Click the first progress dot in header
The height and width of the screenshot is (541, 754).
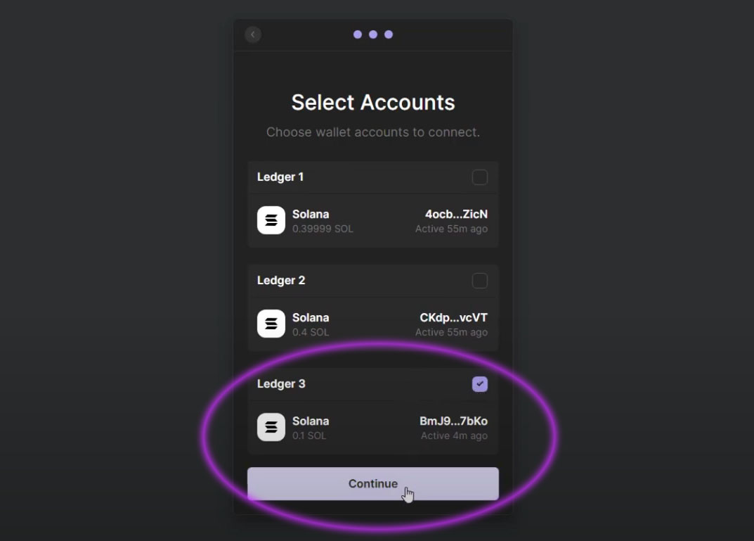357,34
